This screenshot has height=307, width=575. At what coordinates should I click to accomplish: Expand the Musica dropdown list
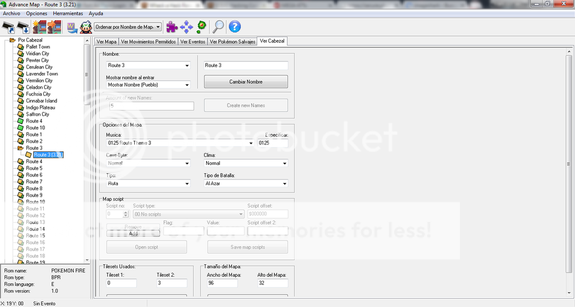[251, 143]
